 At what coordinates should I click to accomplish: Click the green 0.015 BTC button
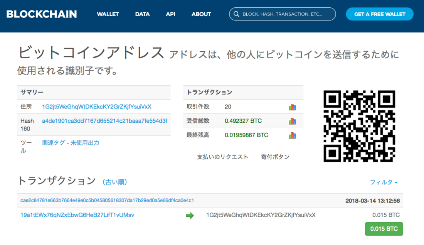click(384, 229)
